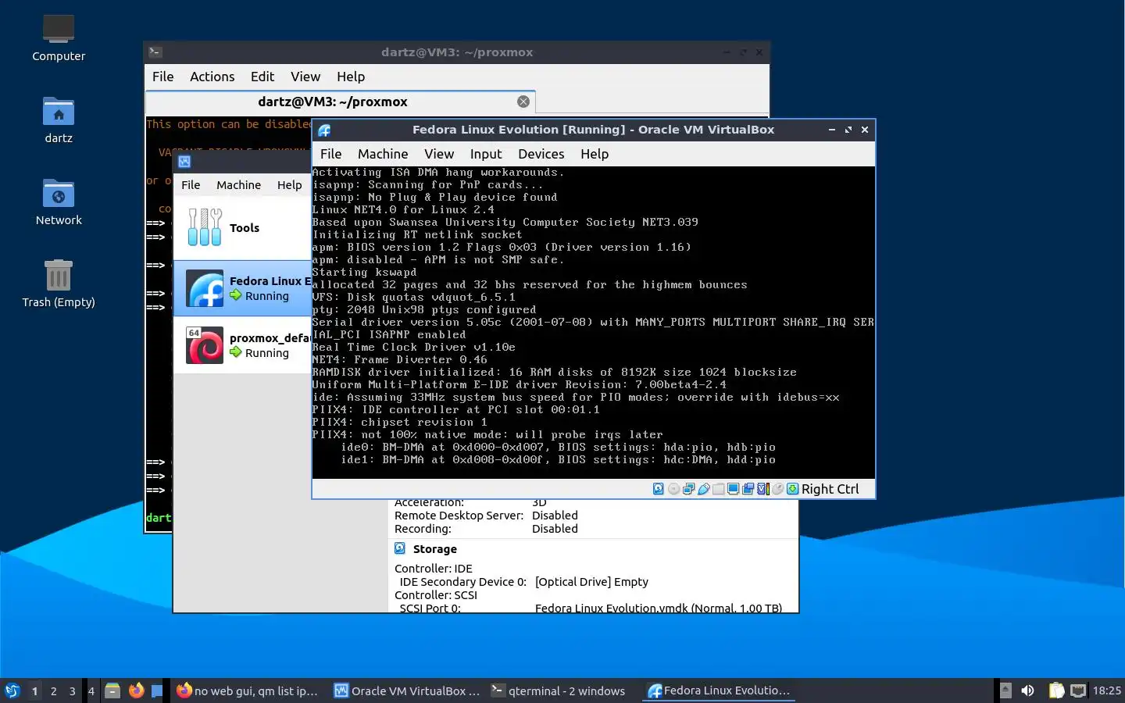The image size is (1125, 703).
Task: Launch Firefox from the taskbar quick launch
Action: (x=137, y=691)
